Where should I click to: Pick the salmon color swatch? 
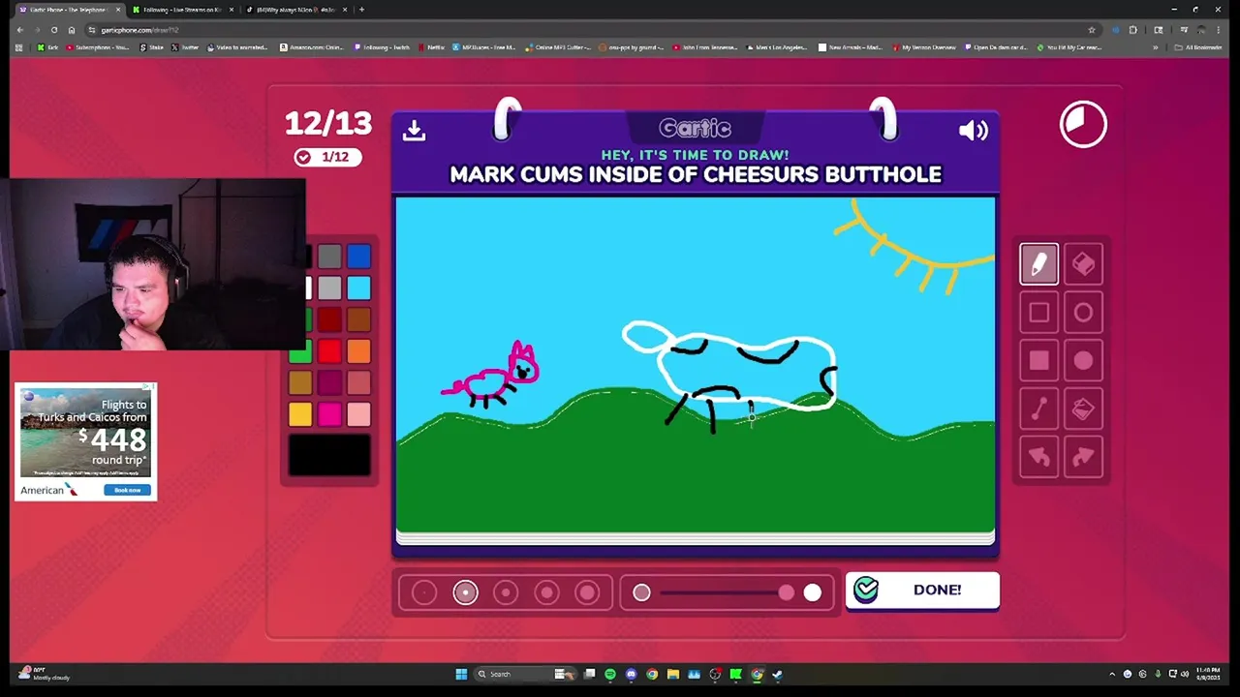[x=358, y=383]
